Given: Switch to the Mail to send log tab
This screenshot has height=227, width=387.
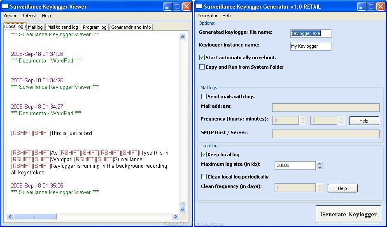Looking at the screenshot, I should tap(63, 27).
